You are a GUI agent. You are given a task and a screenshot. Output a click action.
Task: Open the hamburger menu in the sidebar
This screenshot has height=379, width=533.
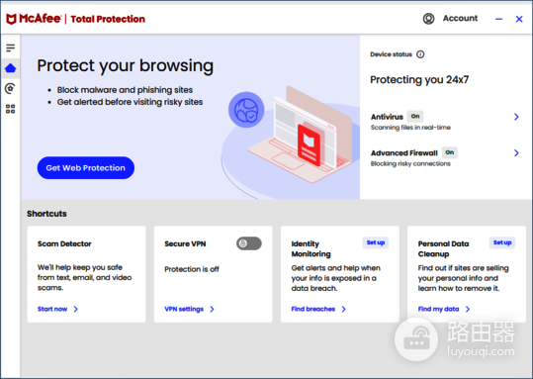(x=11, y=47)
